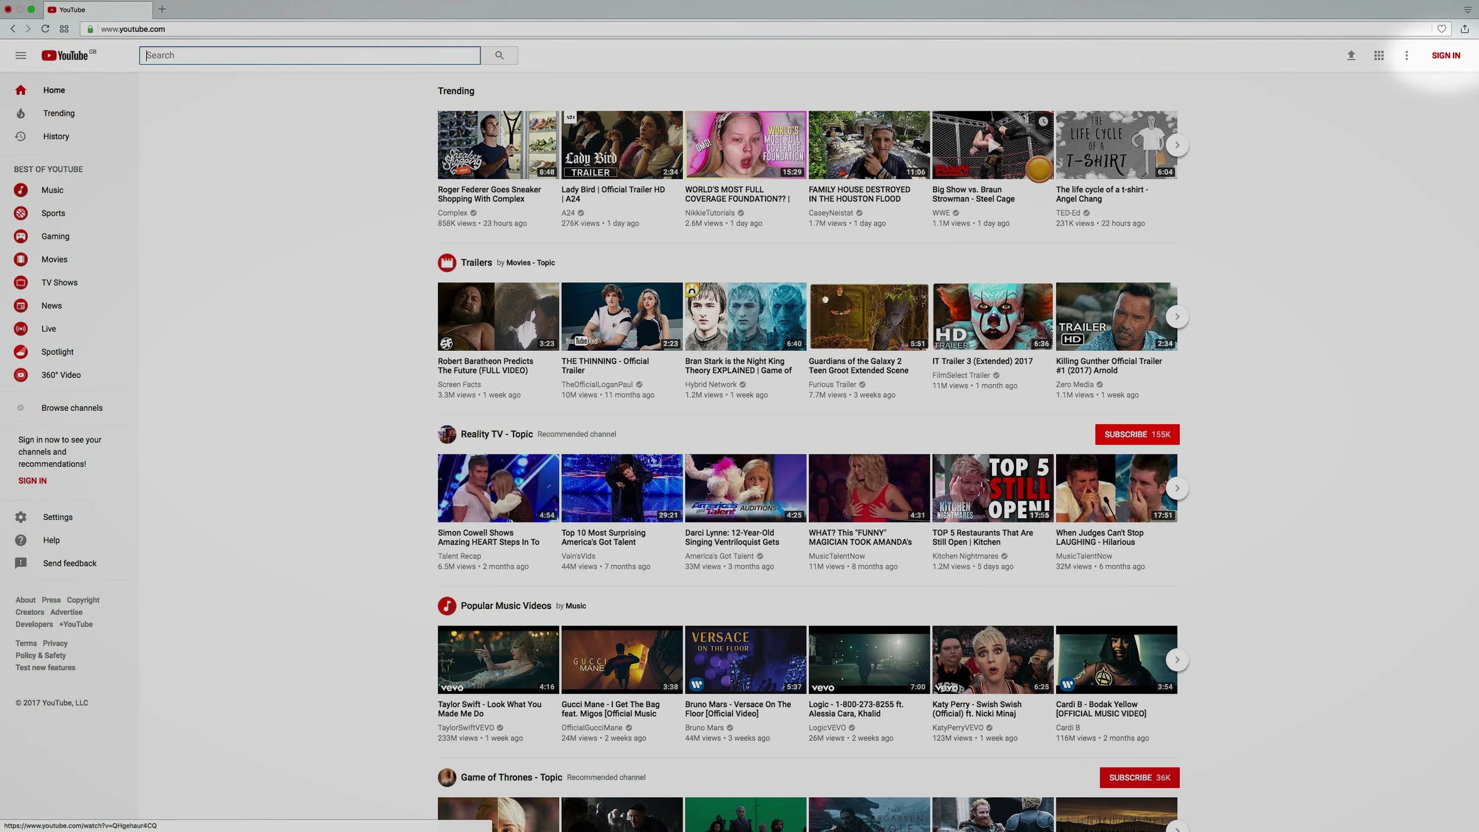Open the three-dot settings menu
Viewport: 1479px width, 832px height.
click(1406, 56)
